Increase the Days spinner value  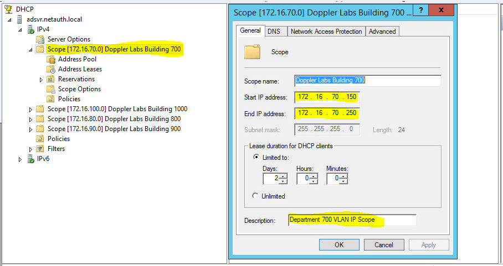tap(283, 176)
